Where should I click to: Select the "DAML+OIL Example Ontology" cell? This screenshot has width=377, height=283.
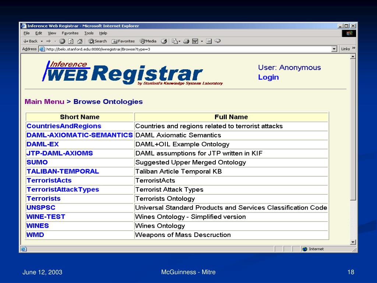tap(231, 144)
